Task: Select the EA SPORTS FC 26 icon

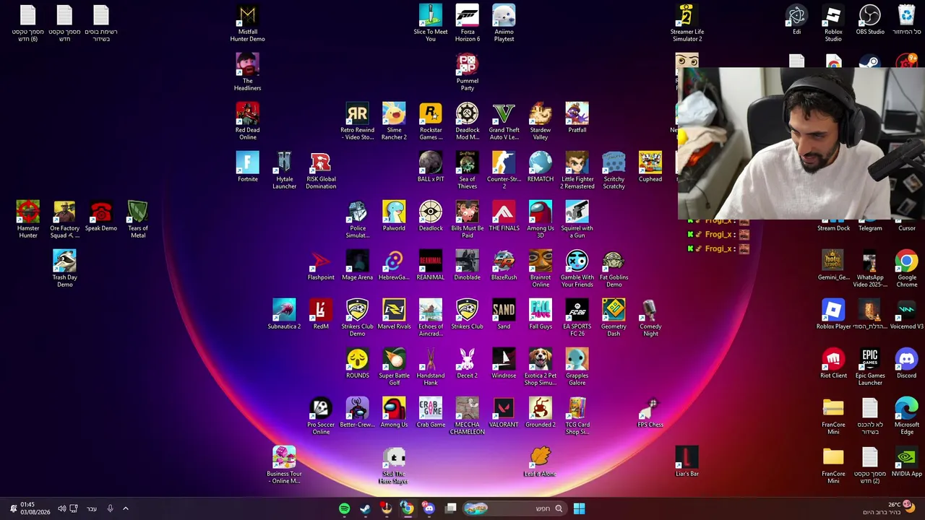Action: point(577,318)
